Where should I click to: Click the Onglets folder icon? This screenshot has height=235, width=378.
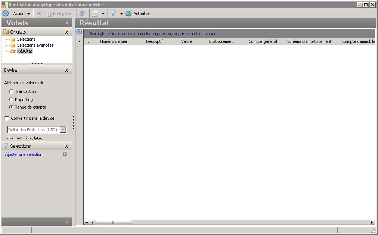[x=6, y=32]
